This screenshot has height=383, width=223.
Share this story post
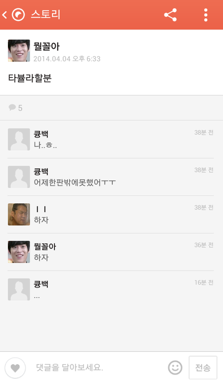[171, 15]
